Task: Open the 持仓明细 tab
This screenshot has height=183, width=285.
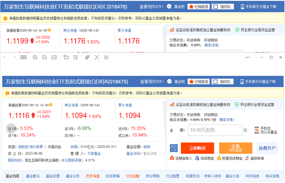Action: [153, 176]
